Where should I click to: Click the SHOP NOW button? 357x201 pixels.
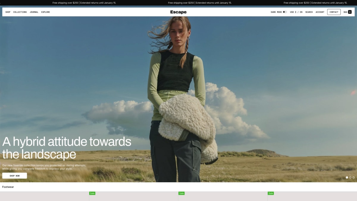pos(14,175)
